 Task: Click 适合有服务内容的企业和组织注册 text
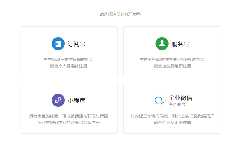click(69, 123)
